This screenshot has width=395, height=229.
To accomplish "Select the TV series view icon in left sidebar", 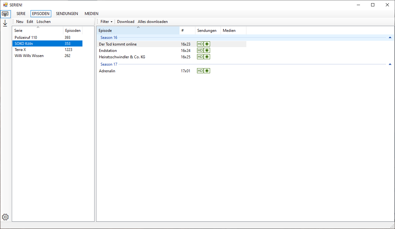I will point(5,14).
